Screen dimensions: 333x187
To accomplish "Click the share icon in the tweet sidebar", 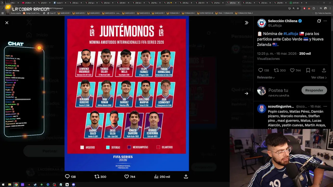I will (324, 70).
